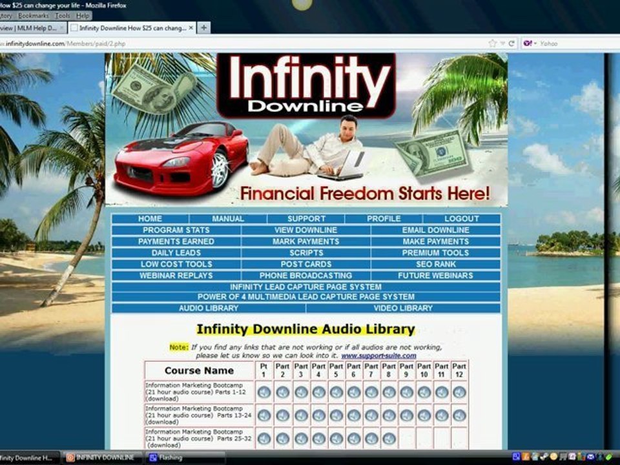Play Part 10 of Bootcamp Parts 1-12
620x465 pixels.
(x=424, y=392)
